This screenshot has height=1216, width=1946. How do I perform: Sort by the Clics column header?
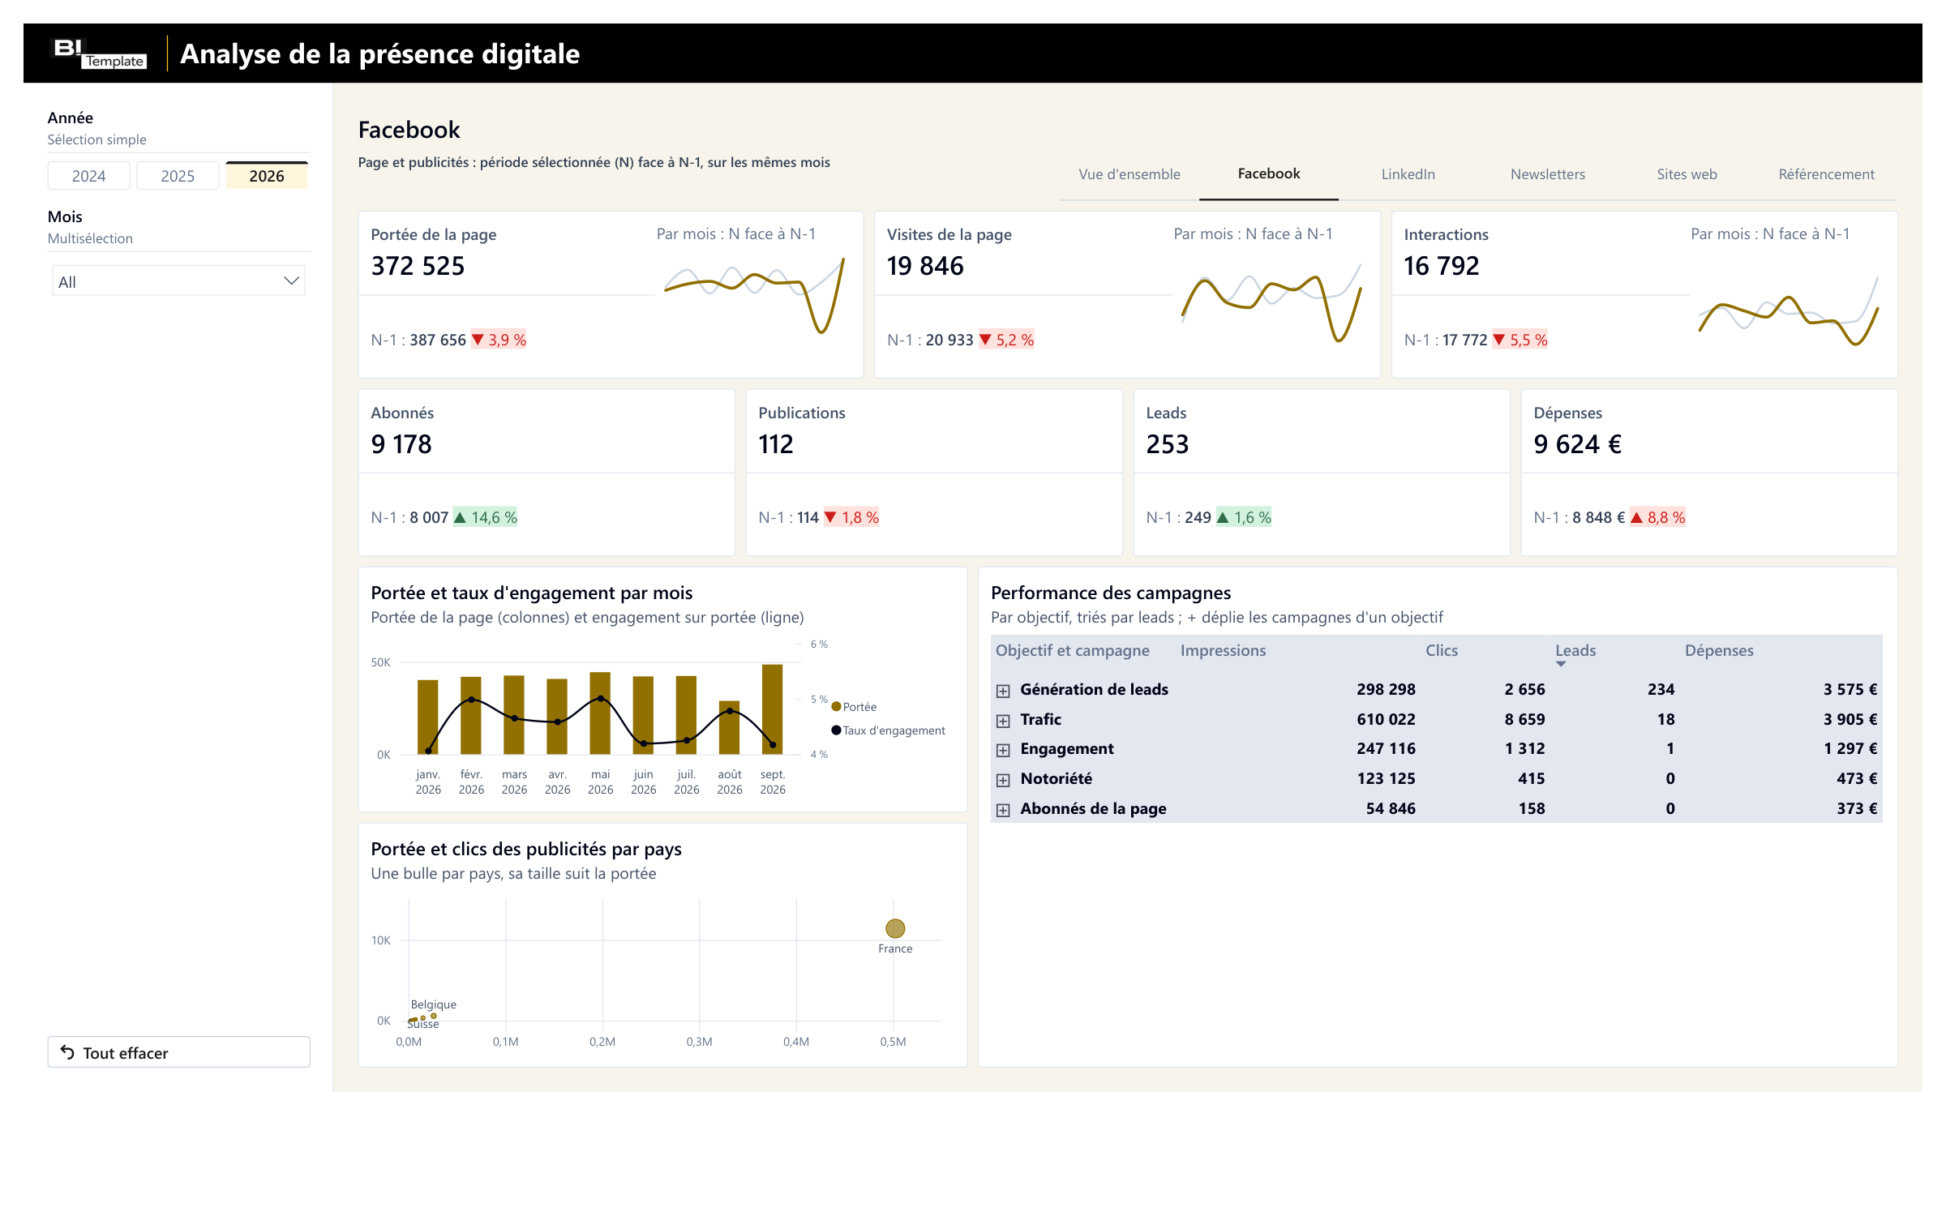(x=1442, y=651)
